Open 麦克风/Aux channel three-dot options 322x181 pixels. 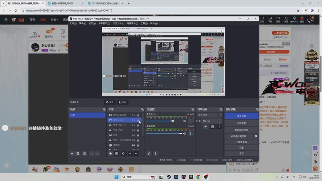191,121
